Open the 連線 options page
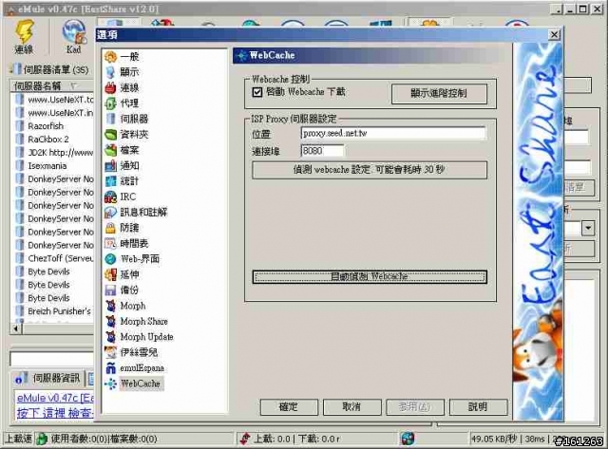 122,87
